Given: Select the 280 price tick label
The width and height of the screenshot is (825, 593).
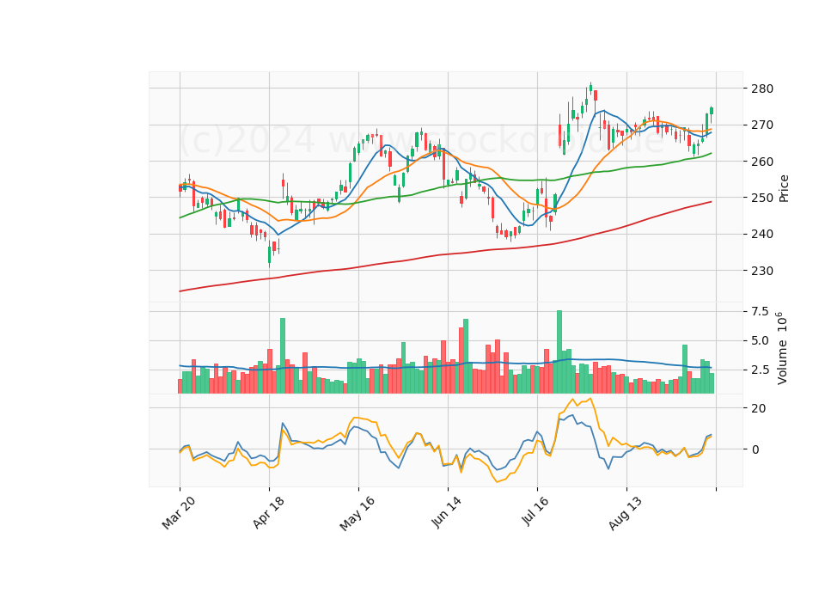Looking at the screenshot, I should [762, 89].
